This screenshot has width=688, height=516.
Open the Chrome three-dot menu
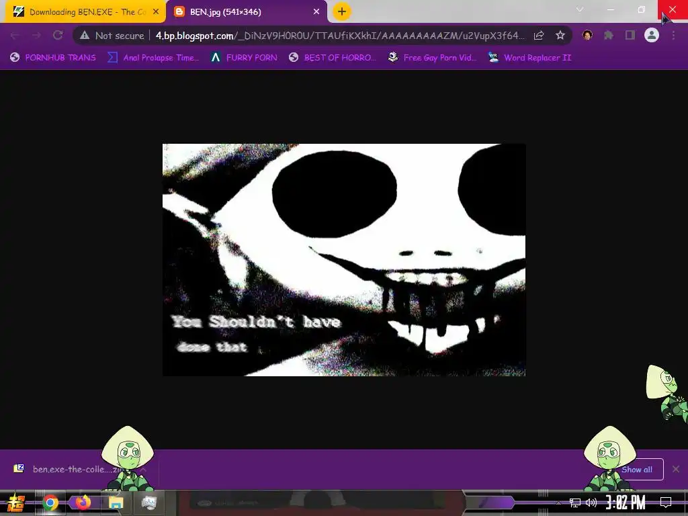[x=673, y=35]
